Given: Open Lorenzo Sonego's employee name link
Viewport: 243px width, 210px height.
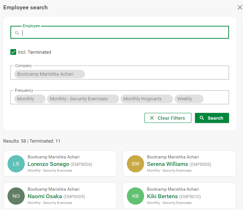Looking at the screenshot, I should click(x=48, y=164).
